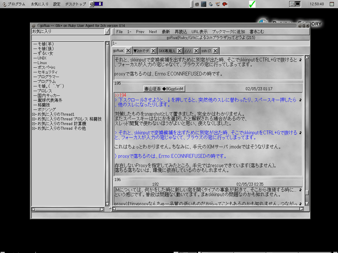Close the goRua thread tab
This screenshot has height=253, width=338.
tap(128, 51)
